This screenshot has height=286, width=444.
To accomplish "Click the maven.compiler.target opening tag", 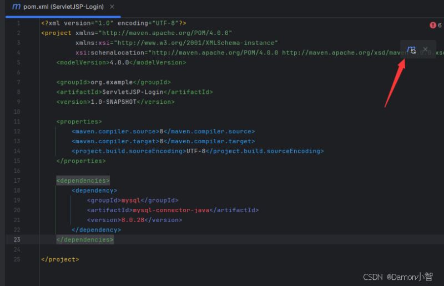I will click(x=115, y=141).
